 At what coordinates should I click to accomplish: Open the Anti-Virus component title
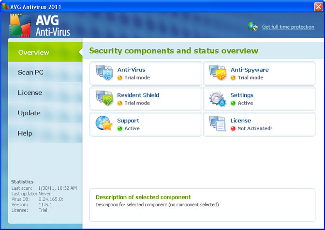pyautogui.click(x=131, y=70)
